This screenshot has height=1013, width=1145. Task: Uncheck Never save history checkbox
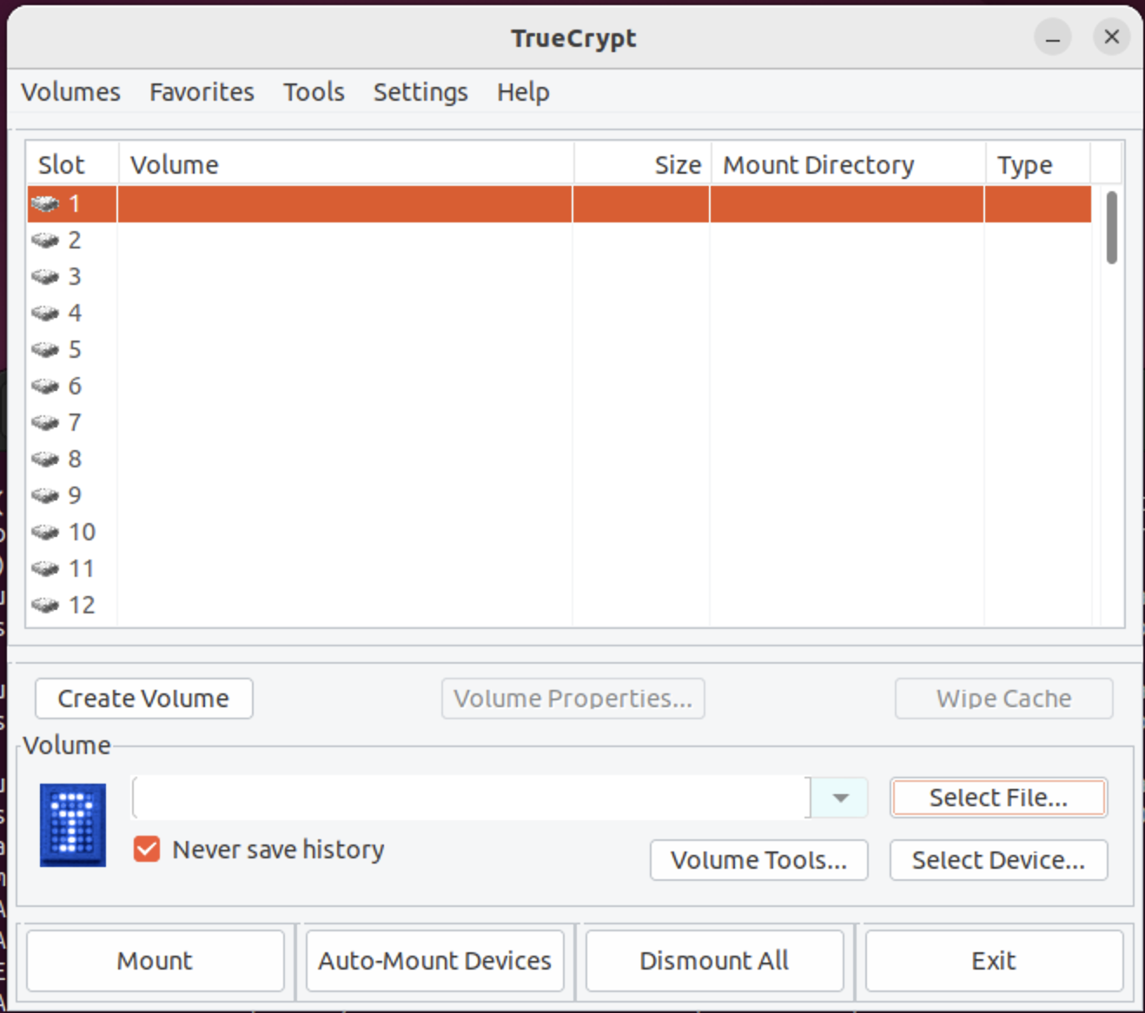click(x=147, y=849)
